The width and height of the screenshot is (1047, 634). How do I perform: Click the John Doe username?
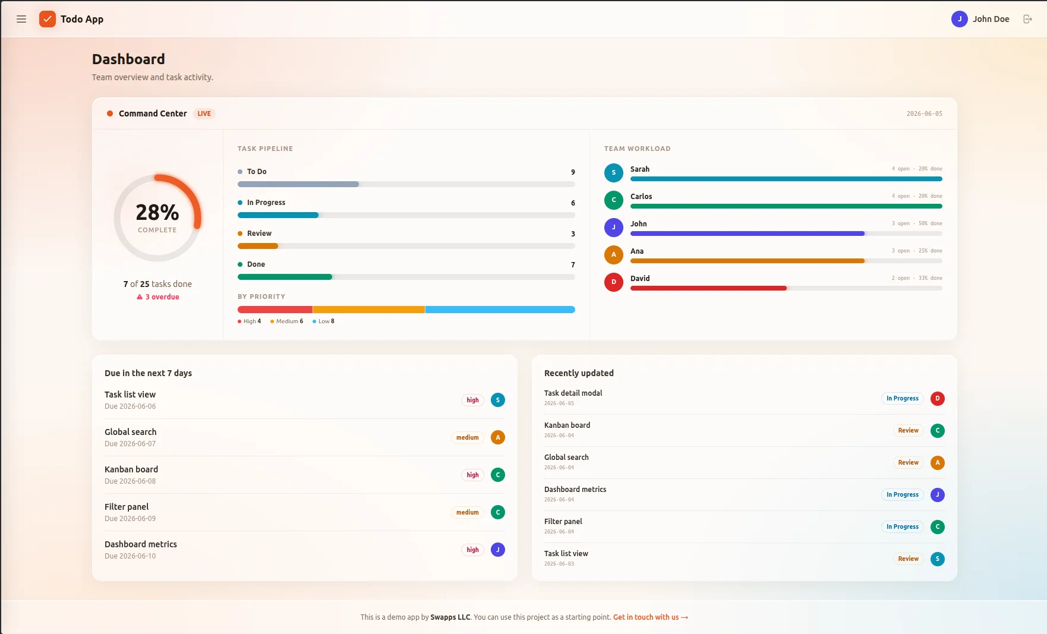[991, 19]
